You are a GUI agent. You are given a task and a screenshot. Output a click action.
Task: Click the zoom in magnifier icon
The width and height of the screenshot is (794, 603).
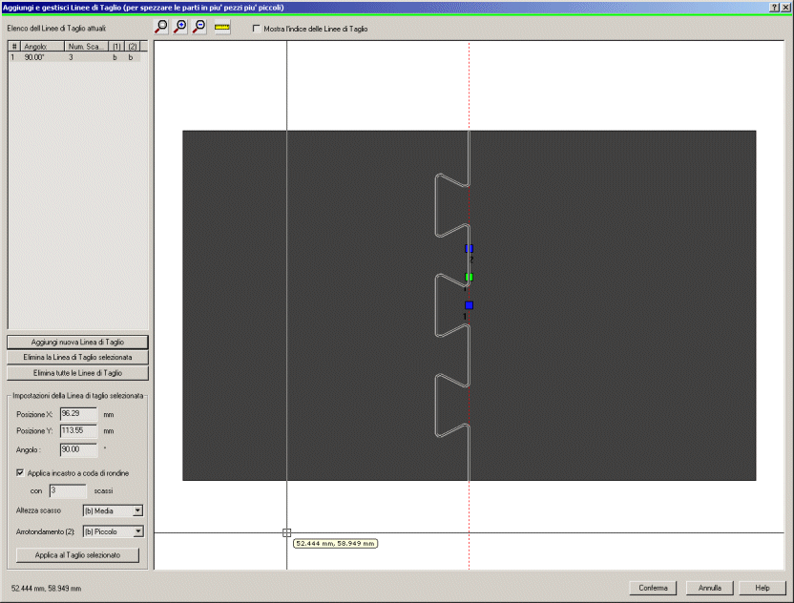pyautogui.click(x=180, y=27)
